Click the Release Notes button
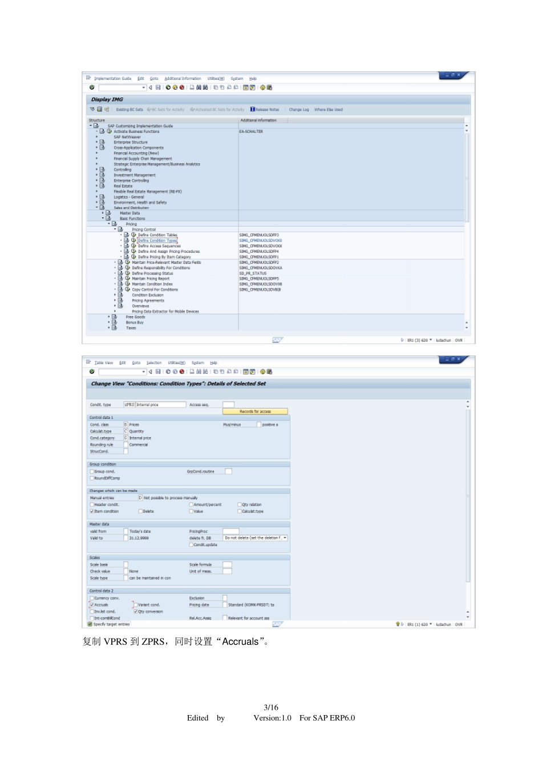 coord(265,110)
